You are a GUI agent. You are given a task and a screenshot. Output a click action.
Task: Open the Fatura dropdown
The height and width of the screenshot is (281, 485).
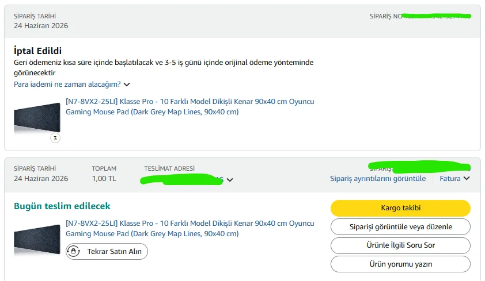click(x=454, y=178)
